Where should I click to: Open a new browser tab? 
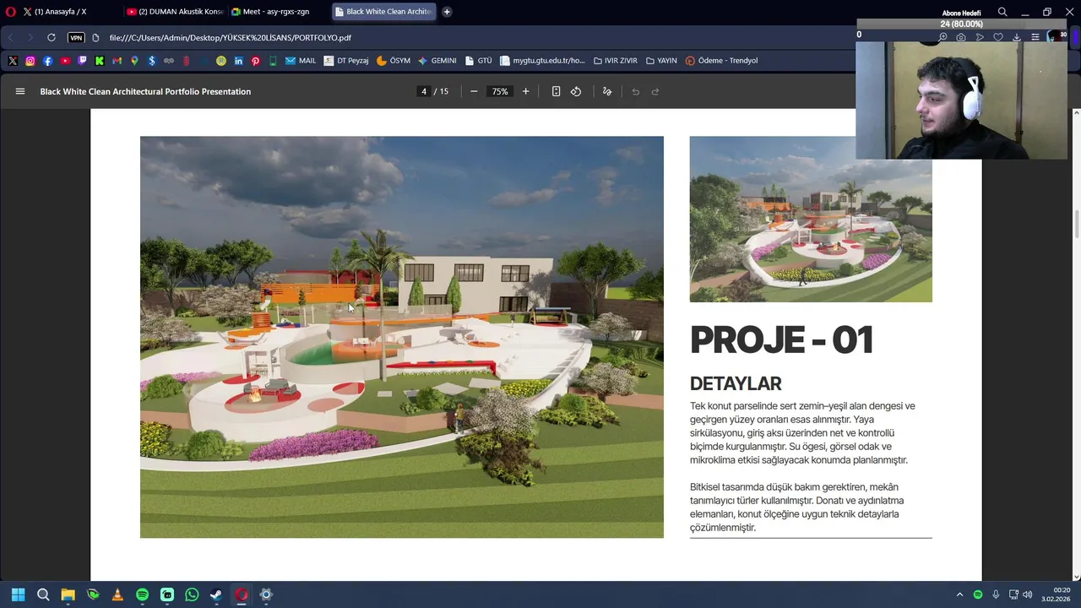[x=447, y=12]
